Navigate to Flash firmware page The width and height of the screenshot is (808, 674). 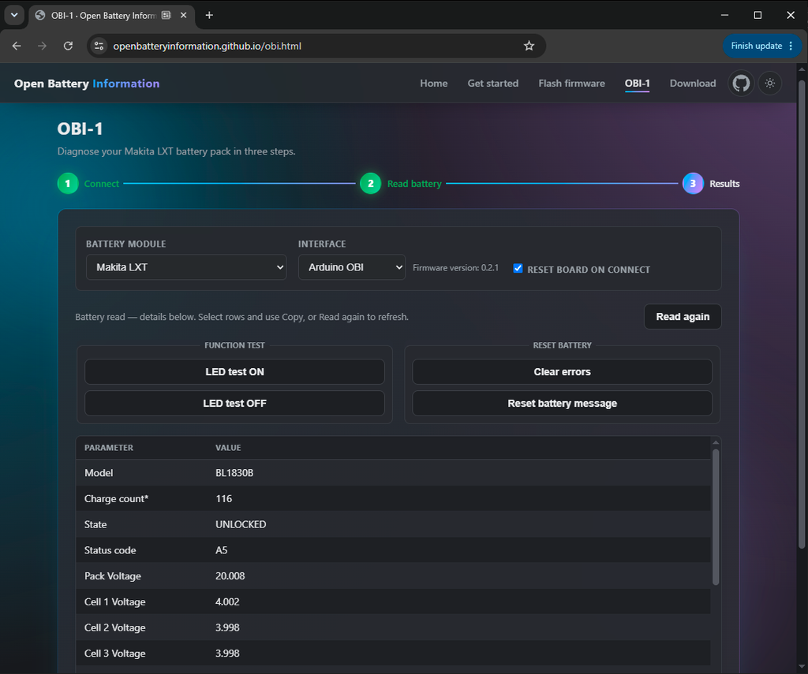point(571,84)
